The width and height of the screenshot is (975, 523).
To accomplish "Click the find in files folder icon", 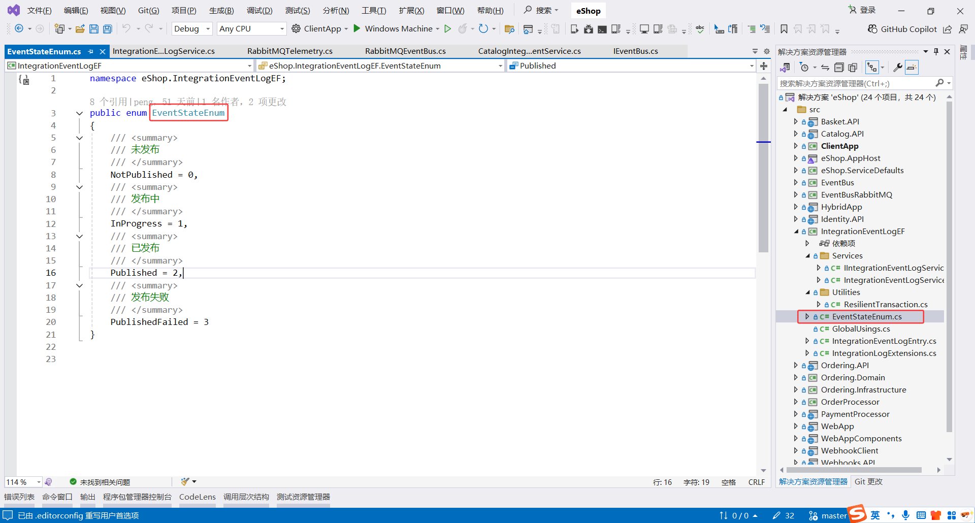I will [x=509, y=29].
